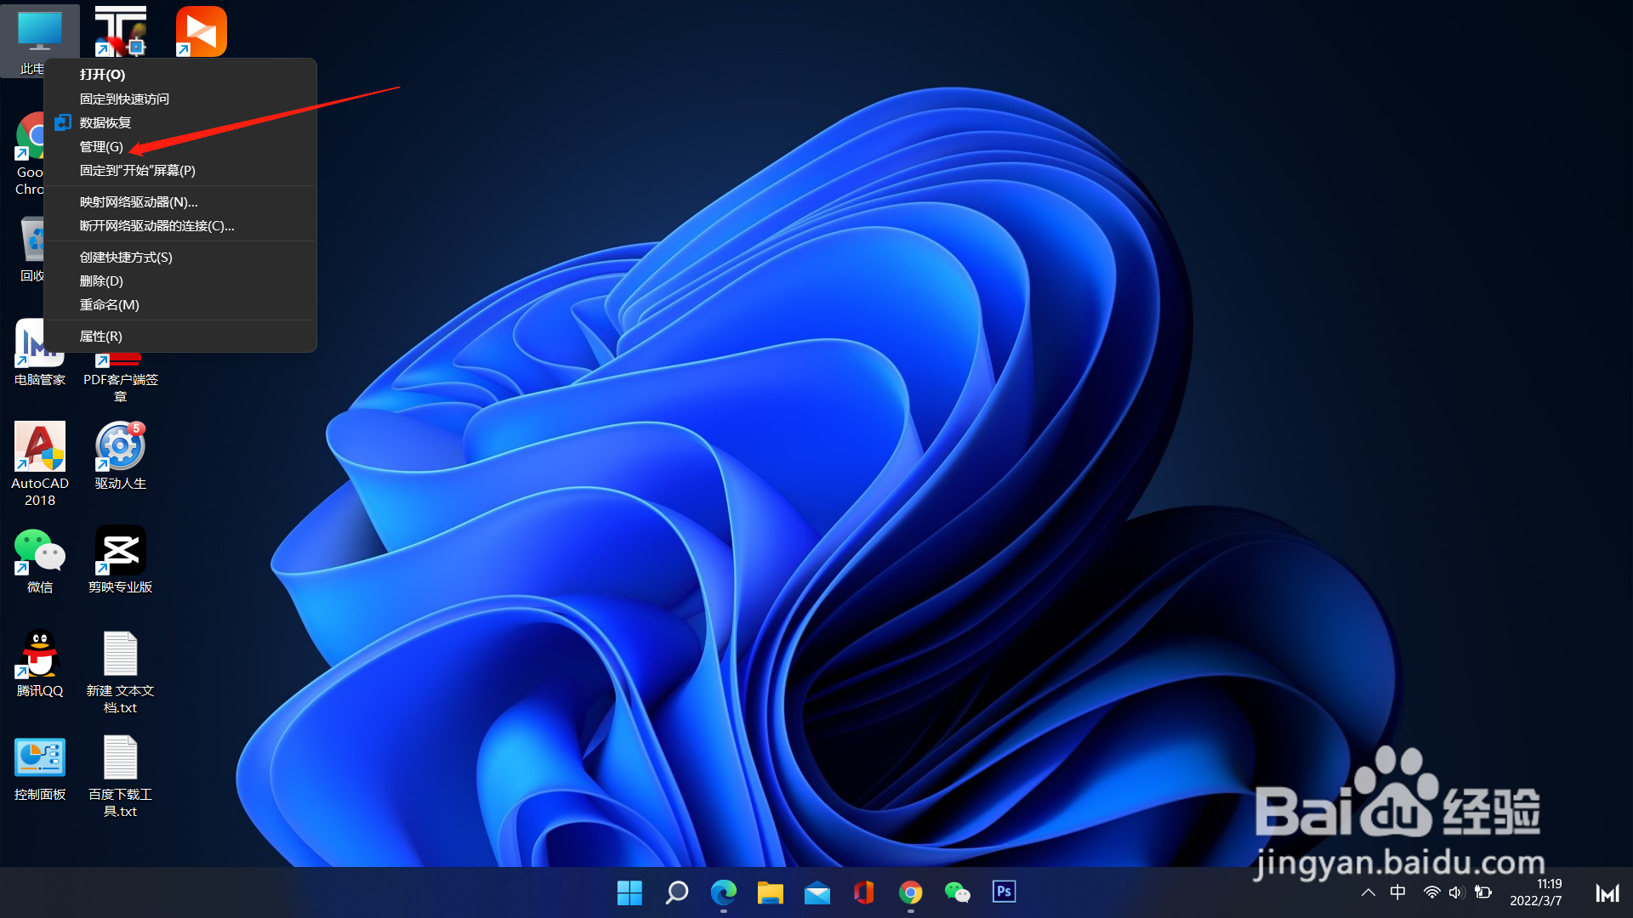The width and height of the screenshot is (1633, 918).
Task: Select the 百度下载工具.txt file
Action: 121,775
